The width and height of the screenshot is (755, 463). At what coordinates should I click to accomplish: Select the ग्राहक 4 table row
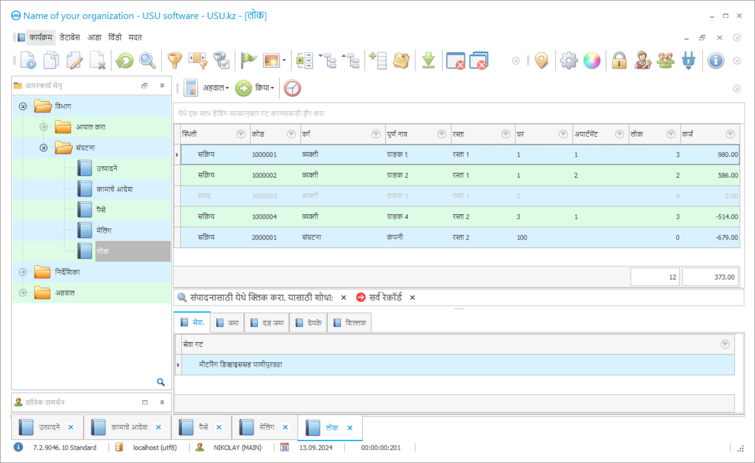460,217
